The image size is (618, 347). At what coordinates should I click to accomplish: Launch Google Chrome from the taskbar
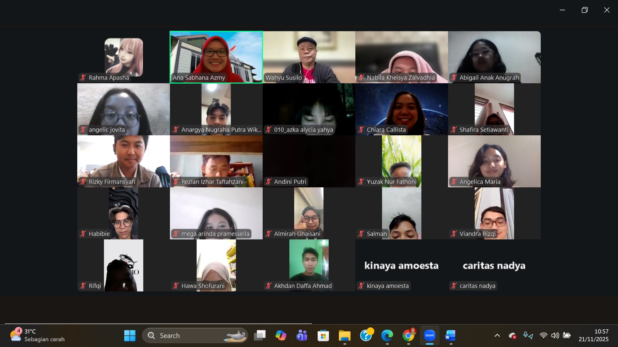408,335
